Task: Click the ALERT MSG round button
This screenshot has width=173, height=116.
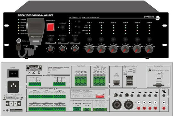Action: pos(63,39)
